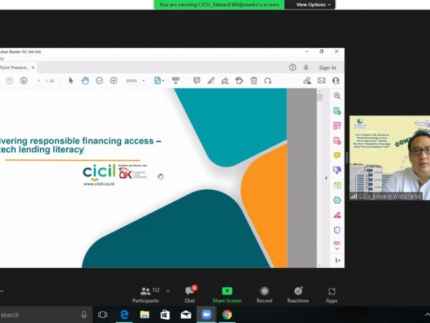Open Microsoft Store from taskbar
The width and height of the screenshot is (430, 323).
(x=165, y=315)
